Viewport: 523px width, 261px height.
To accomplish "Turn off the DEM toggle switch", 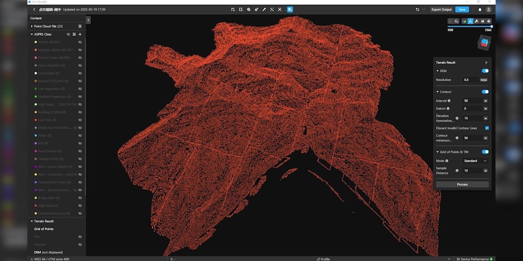I will 485,71.
